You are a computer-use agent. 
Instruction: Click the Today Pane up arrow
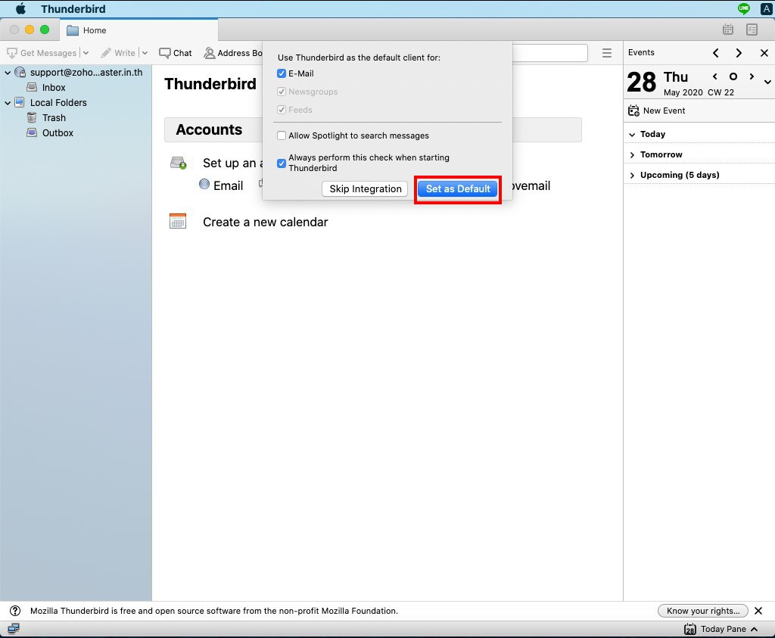pos(755,629)
